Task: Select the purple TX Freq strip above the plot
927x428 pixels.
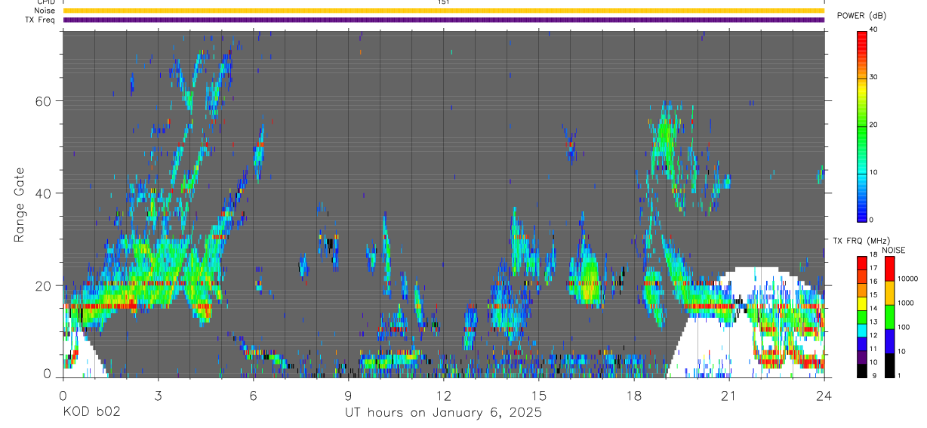Action: point(443,20)
